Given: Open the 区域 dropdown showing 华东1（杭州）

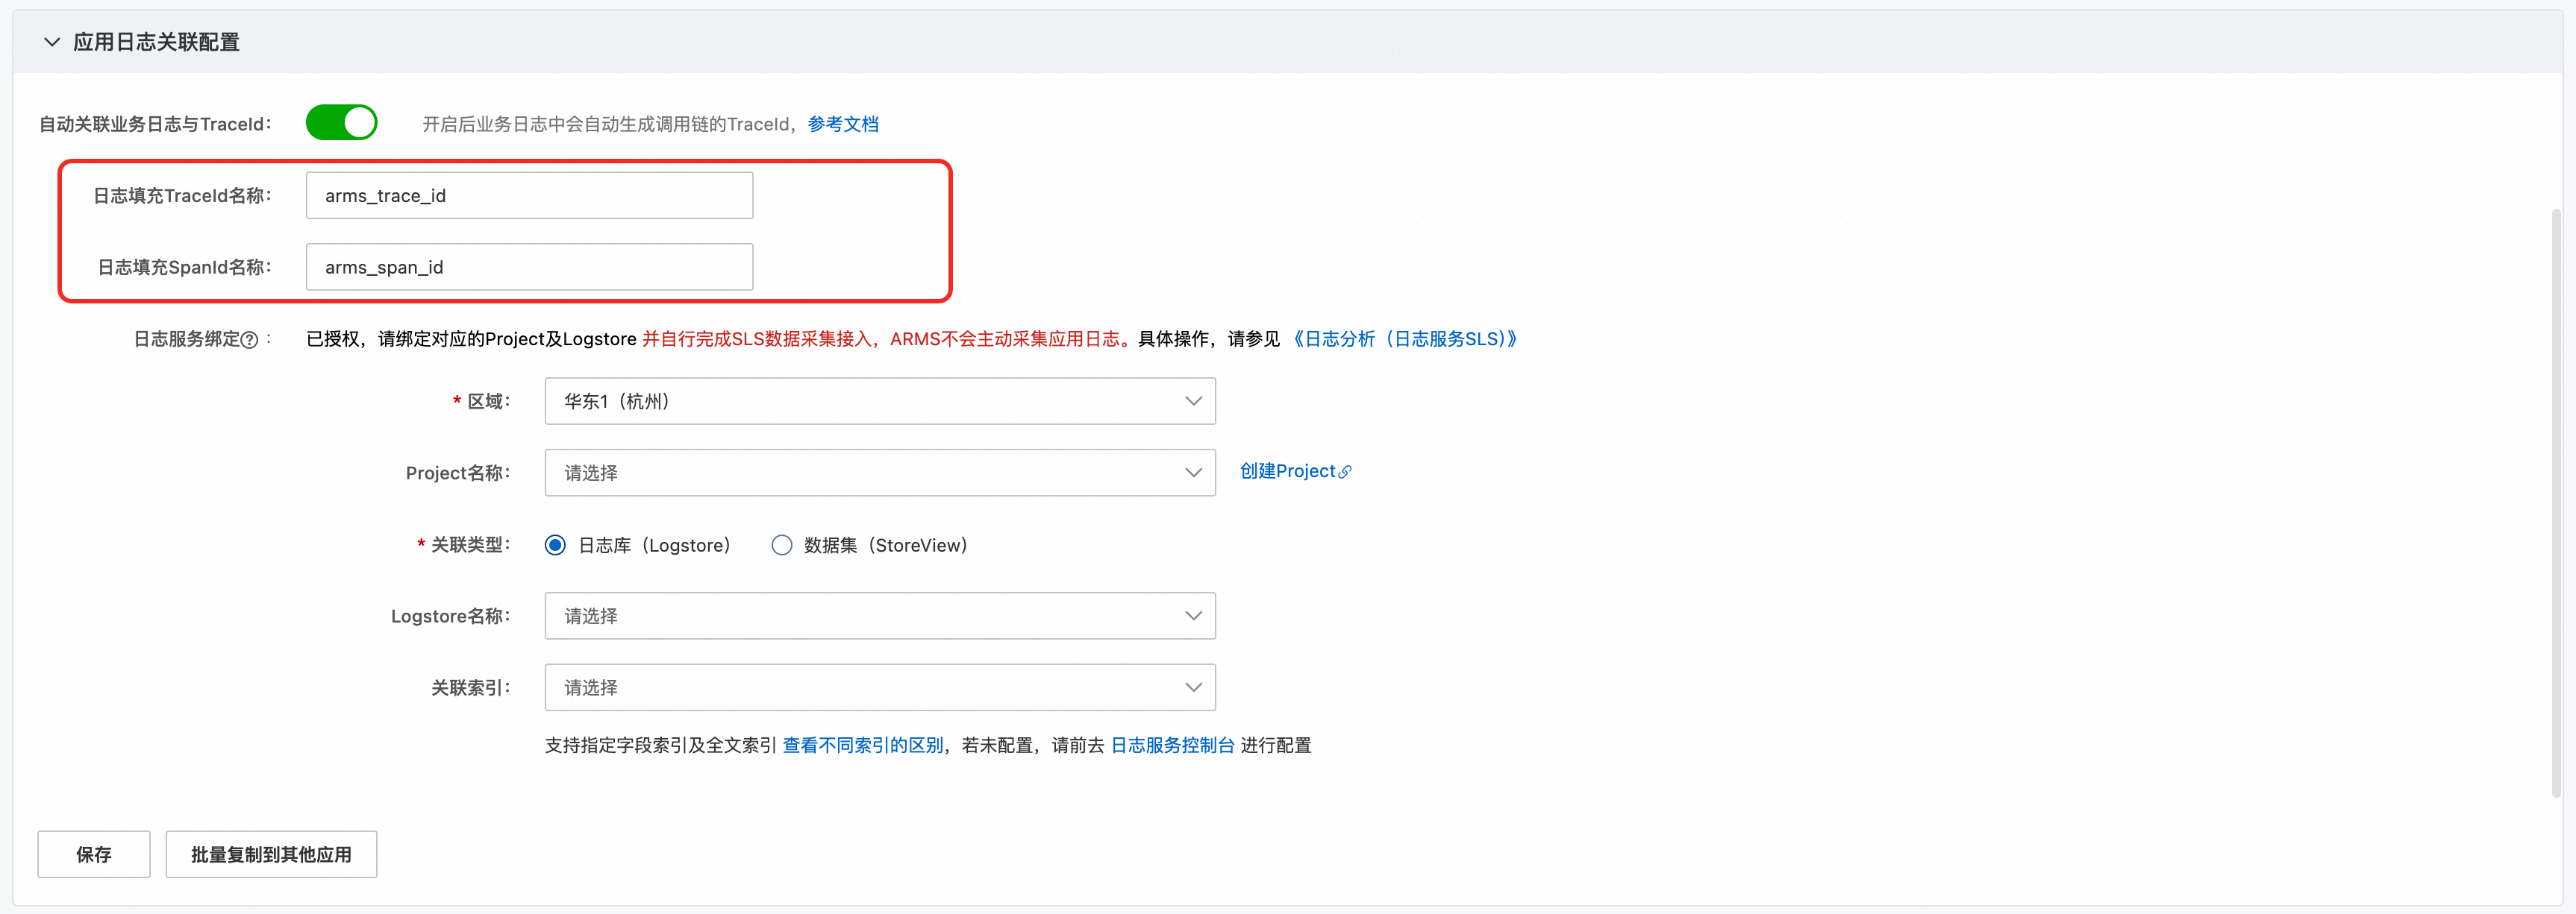Looking at the screenshot, I should [879, 400].
